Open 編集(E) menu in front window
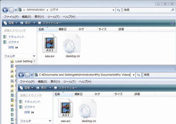This screenshot has width=176, height=124. click(42, 82)
